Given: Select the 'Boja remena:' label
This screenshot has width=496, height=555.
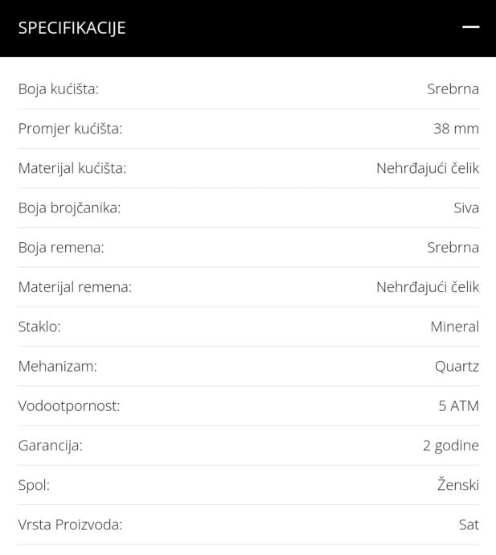Looking at the screenshot, I should 61,247.
